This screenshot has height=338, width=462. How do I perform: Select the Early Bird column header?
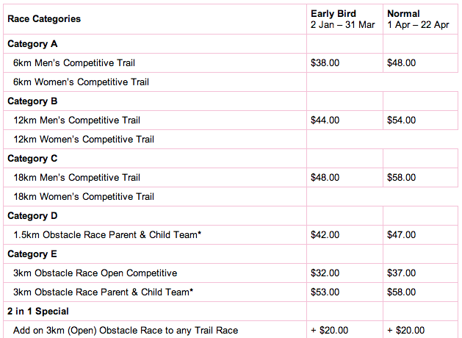click(343, 19)
